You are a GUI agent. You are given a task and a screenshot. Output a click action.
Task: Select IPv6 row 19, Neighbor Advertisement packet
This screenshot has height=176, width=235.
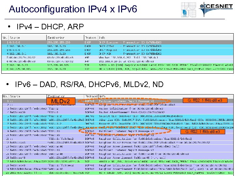tap(118, 169)
